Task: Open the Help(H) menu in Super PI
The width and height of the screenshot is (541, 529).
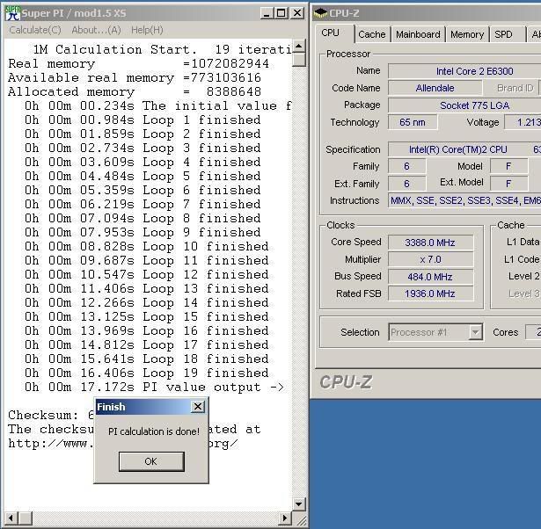Action: 147,31
